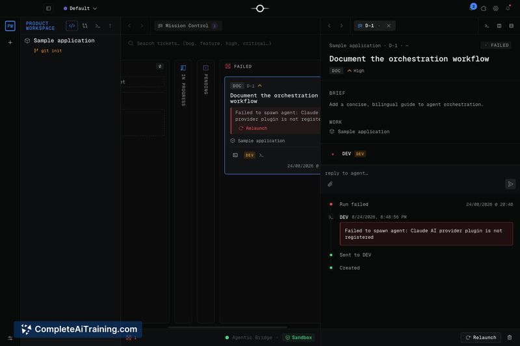
Task: Click Sample application on the ticket card
Action: tap(257, 141)
